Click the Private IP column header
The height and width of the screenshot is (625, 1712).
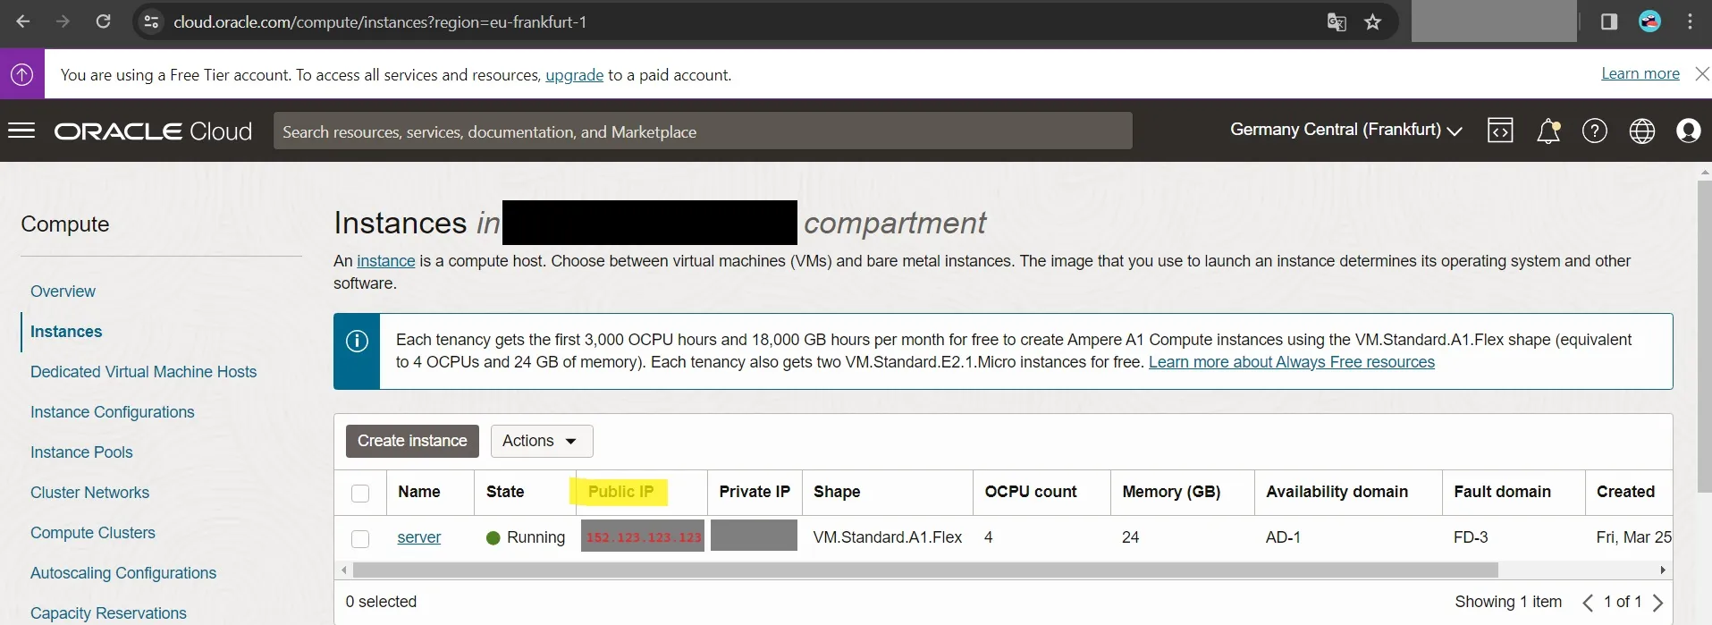tap(755, 492)
